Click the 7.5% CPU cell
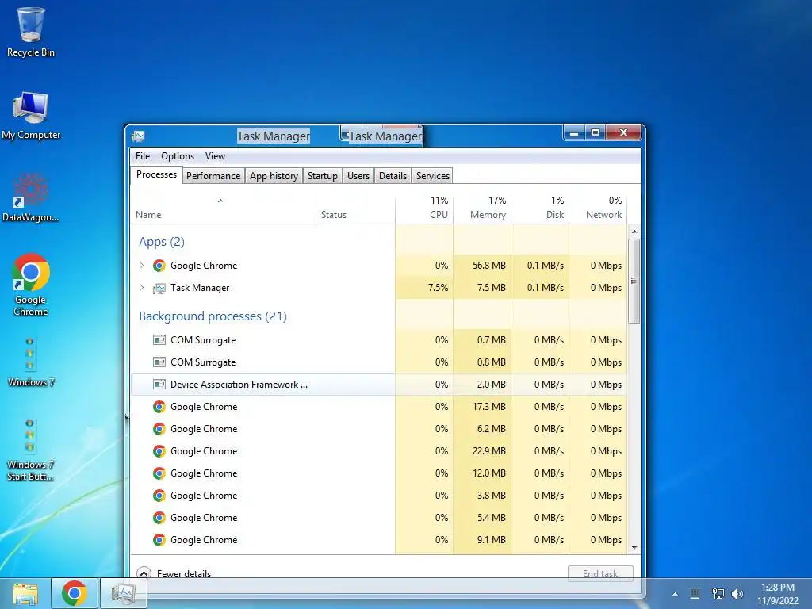812x609 pixels. (424, 288)
